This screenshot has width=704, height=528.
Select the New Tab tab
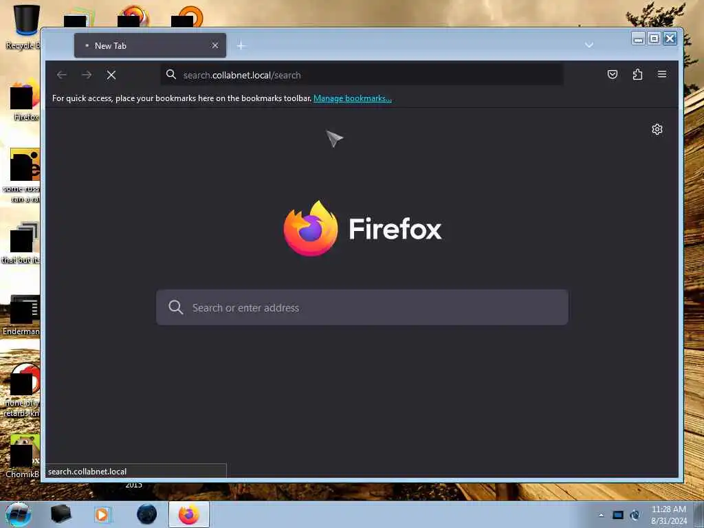[150, 45]
